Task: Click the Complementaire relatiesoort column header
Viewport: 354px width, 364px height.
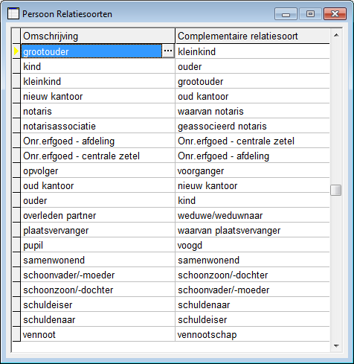Action: click(253, 36)
